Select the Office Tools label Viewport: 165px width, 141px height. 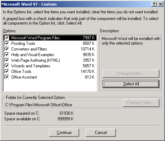click(x=21, y=72)
